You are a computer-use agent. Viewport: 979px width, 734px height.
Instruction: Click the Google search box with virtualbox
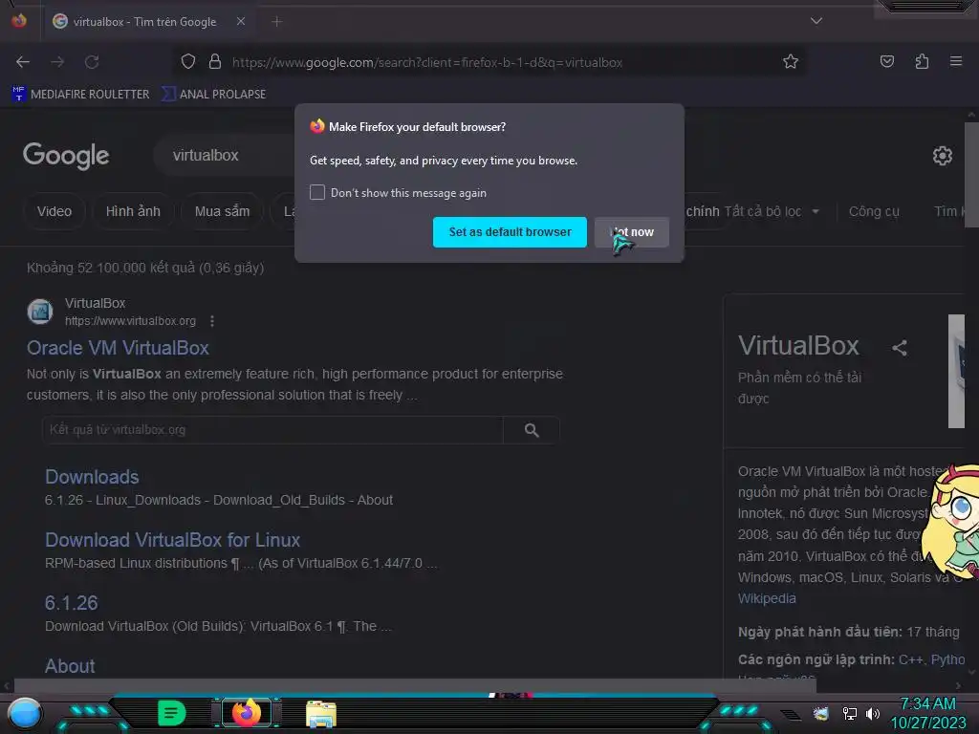225,155
